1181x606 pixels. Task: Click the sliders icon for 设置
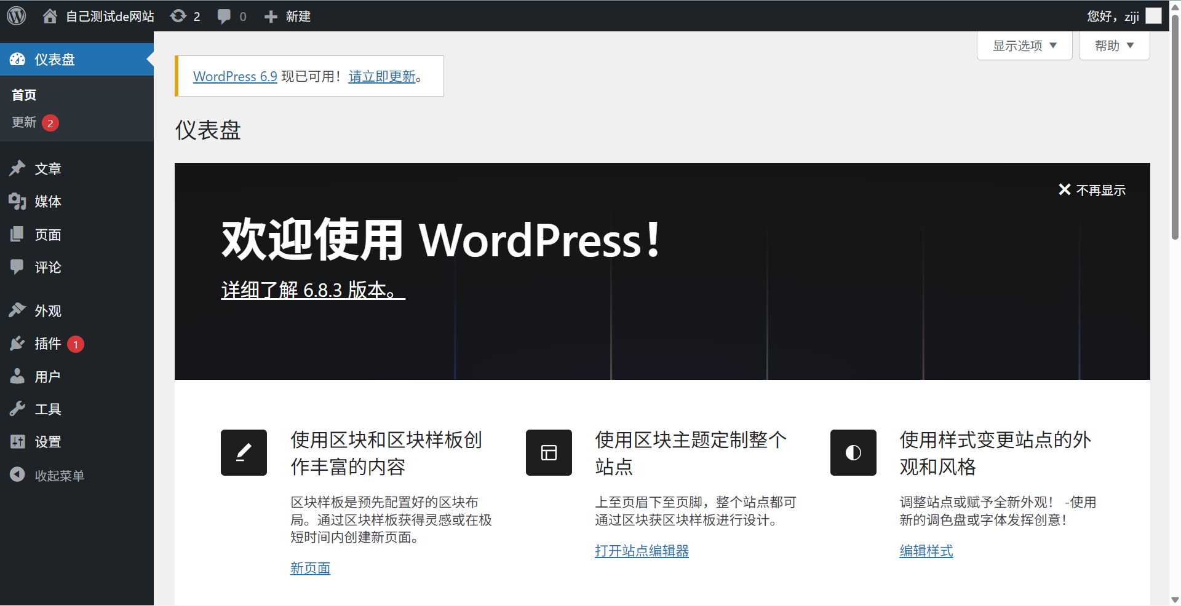pos(17,441)
